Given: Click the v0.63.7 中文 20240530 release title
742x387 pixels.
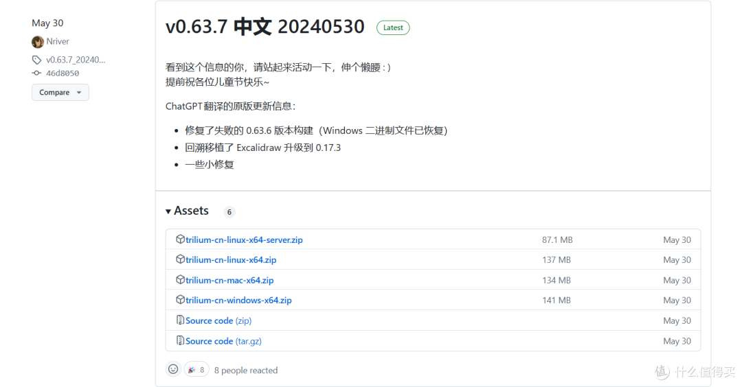Looking at the screenshot, I should tap(265, 27).
